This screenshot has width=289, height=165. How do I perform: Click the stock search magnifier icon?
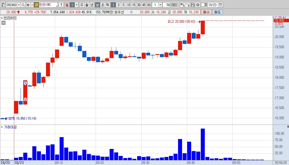click(x=23, y=5)
